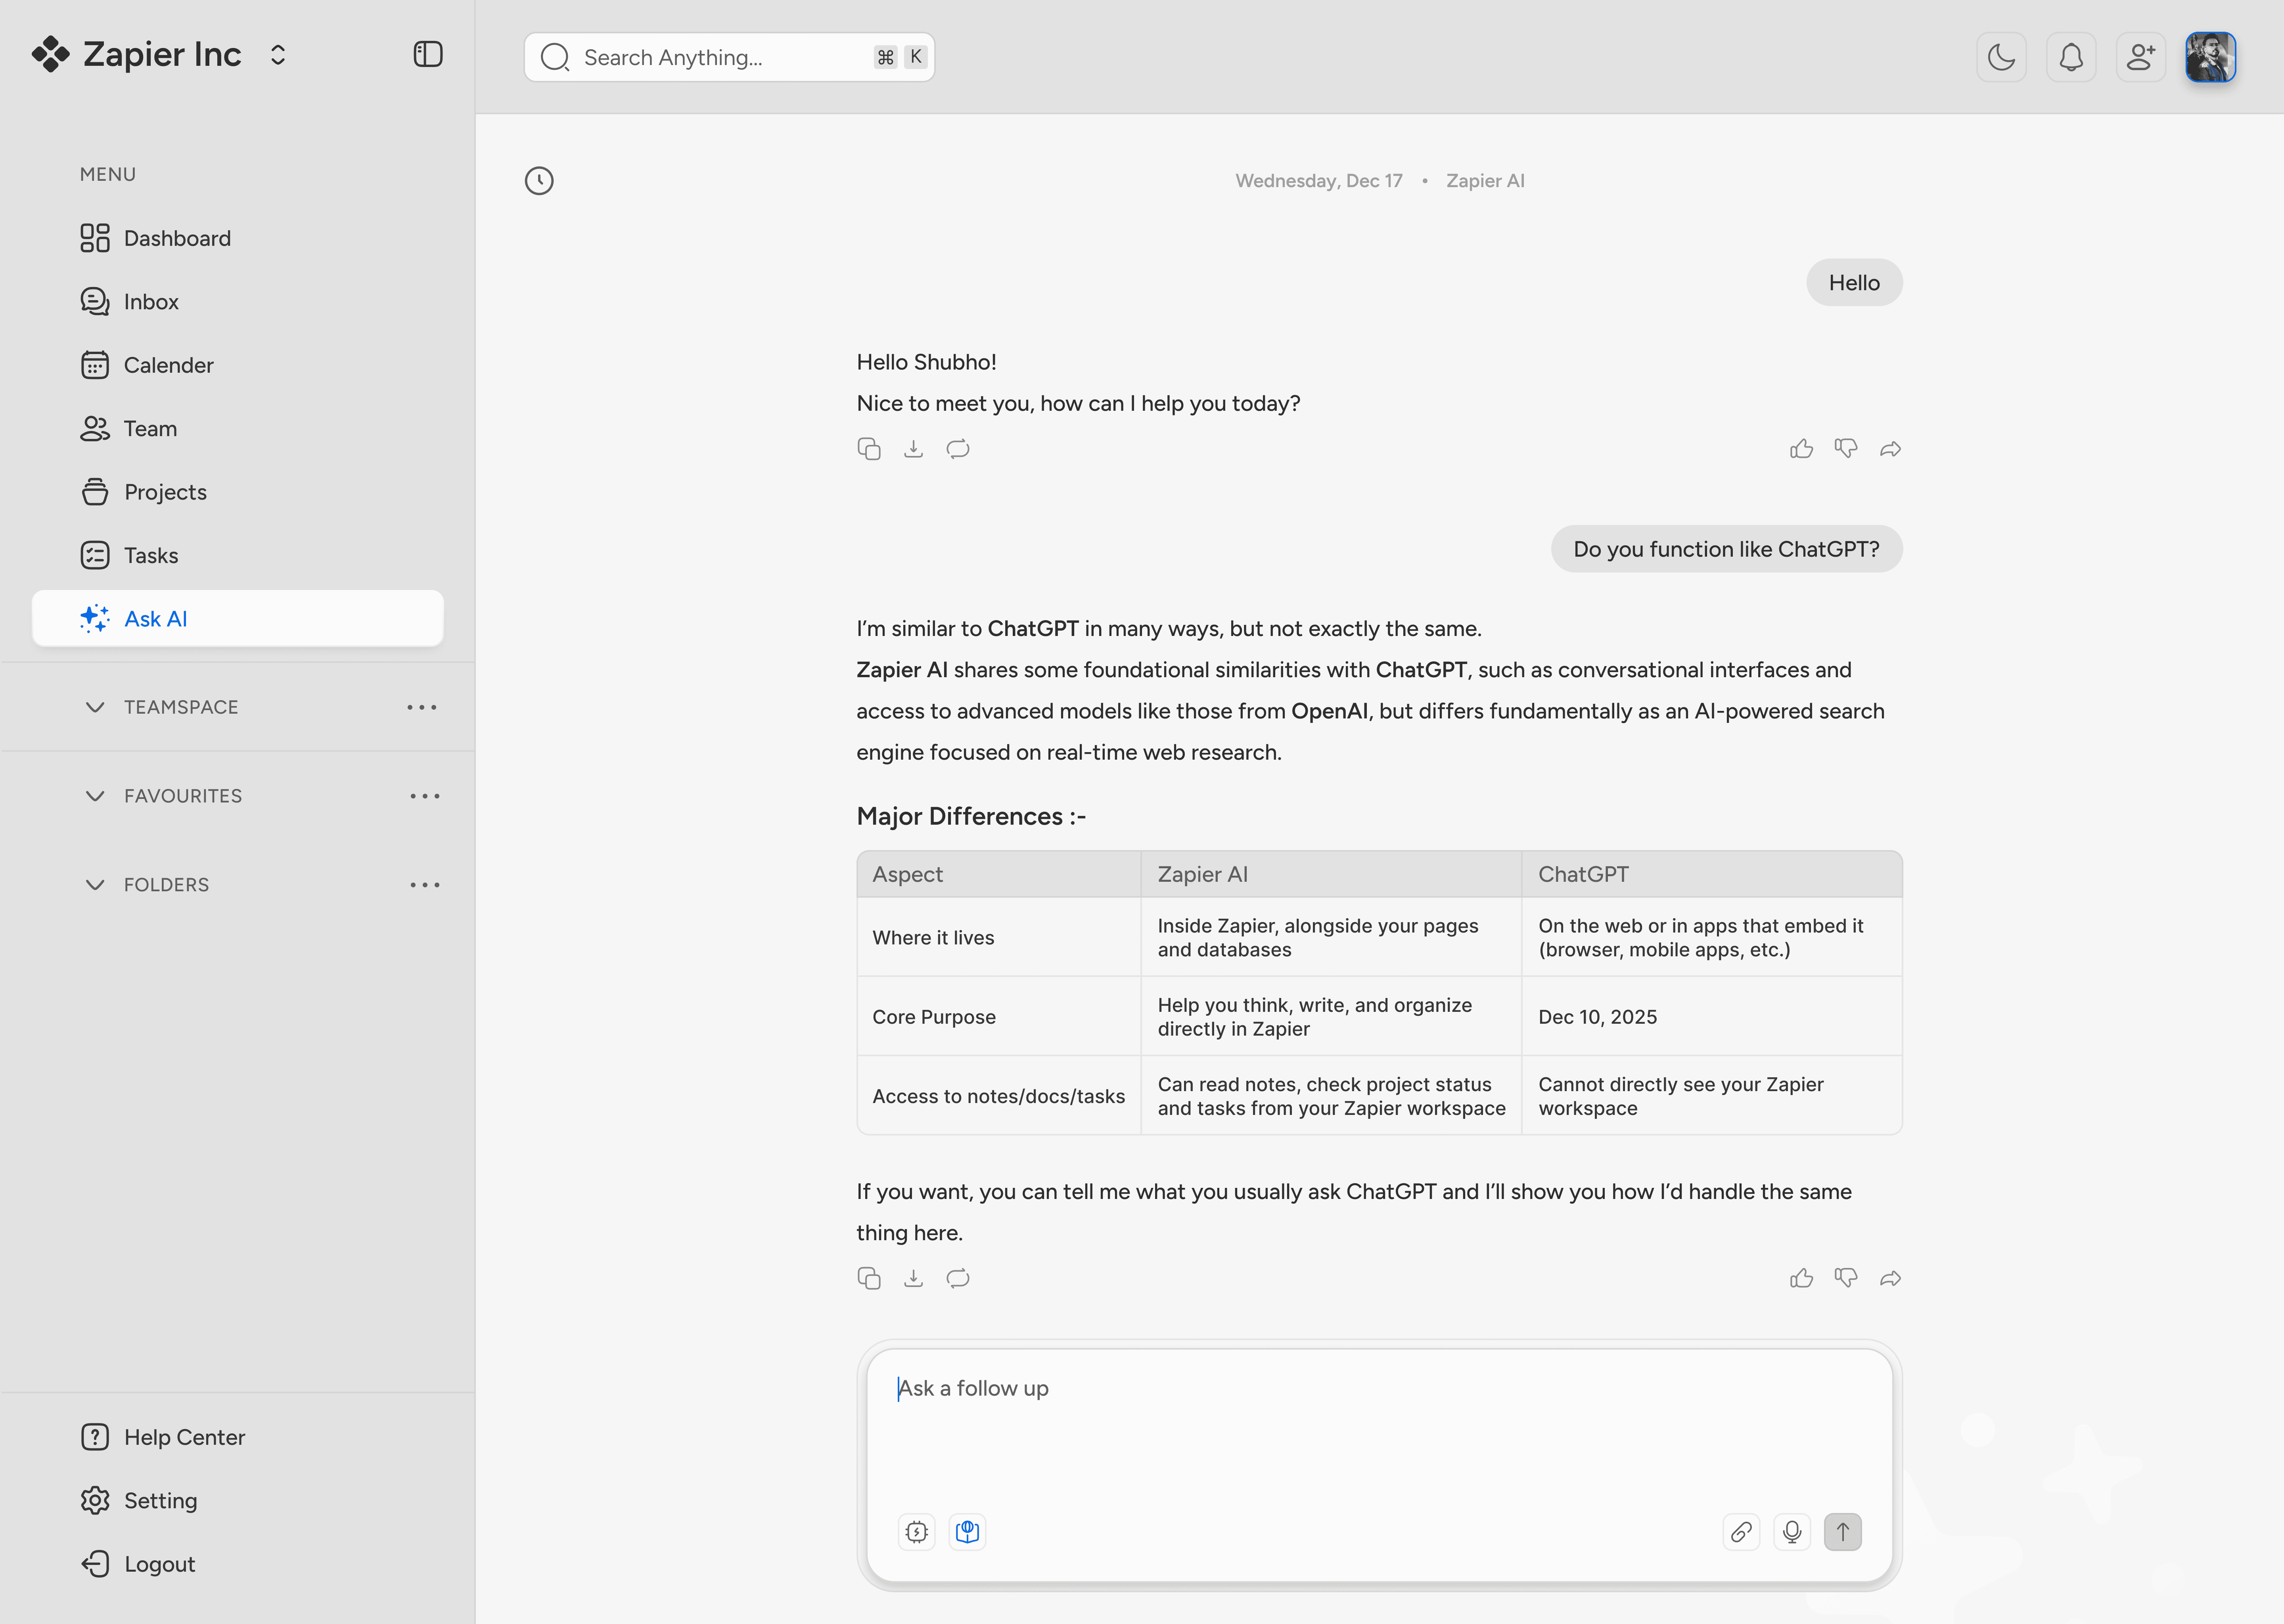Open the chat history clock icon
The image size is (2284, 1624).
[x=539, y=181]
